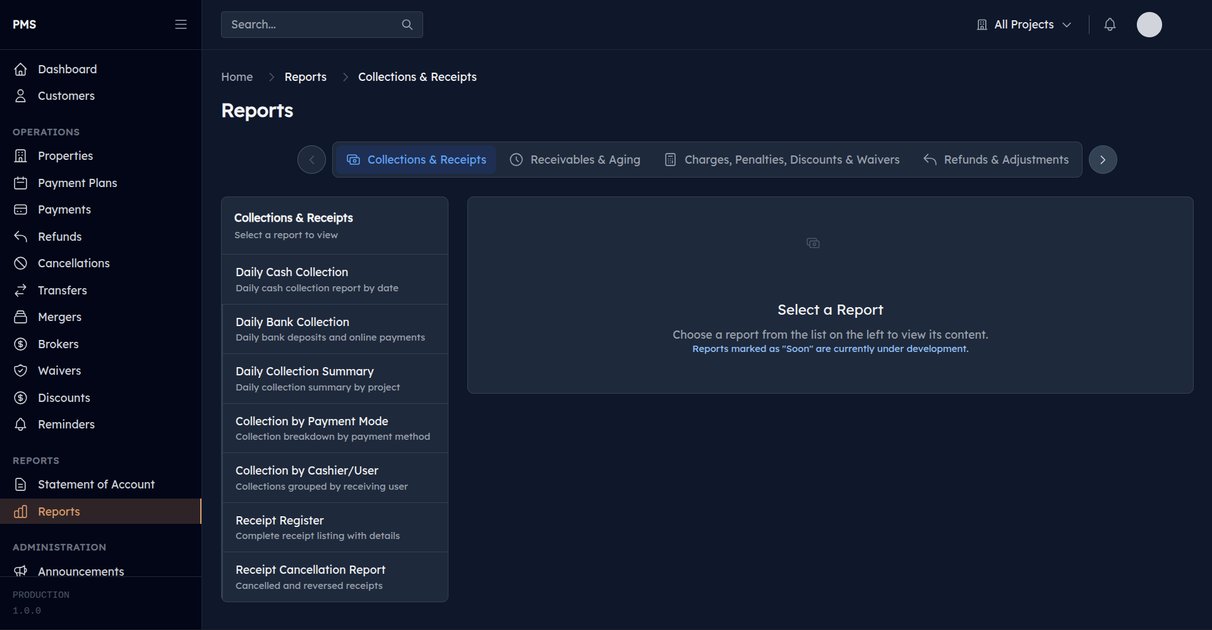
Task: Open Reminders via bell icon
Action: (20, 424)
